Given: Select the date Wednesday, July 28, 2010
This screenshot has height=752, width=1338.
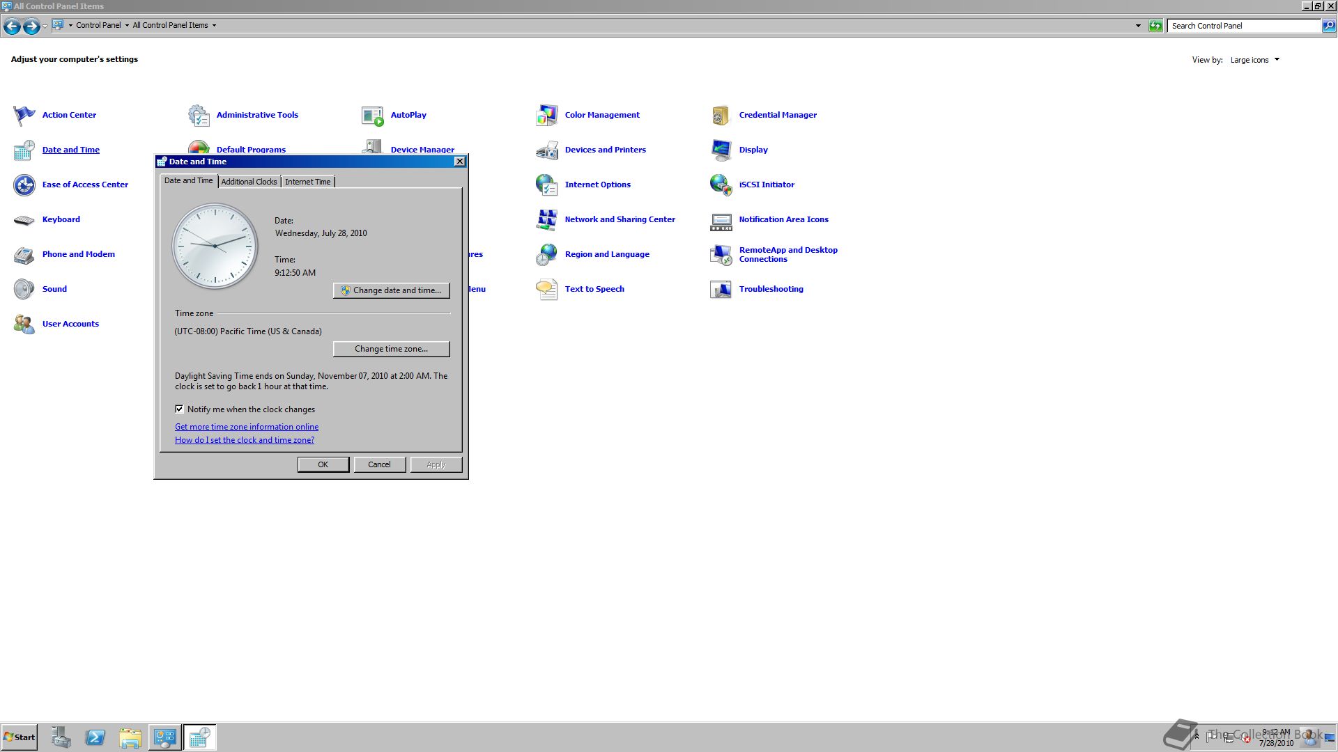Looking at the screenshot, I should [x=321, y=233].
